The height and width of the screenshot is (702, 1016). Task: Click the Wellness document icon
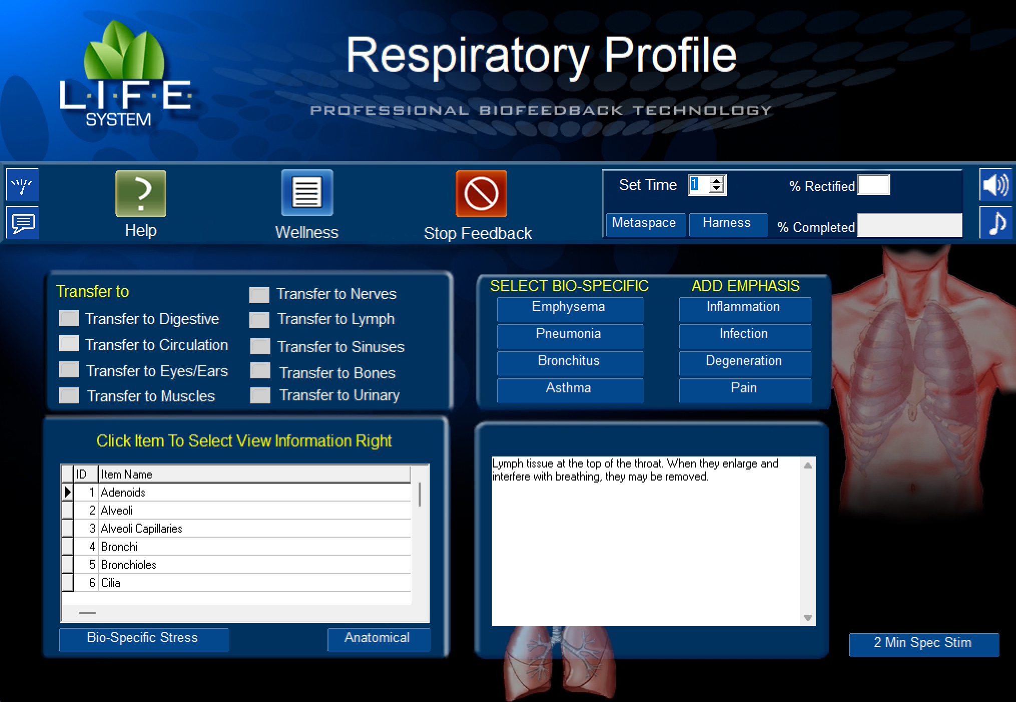tap(306, 192)
